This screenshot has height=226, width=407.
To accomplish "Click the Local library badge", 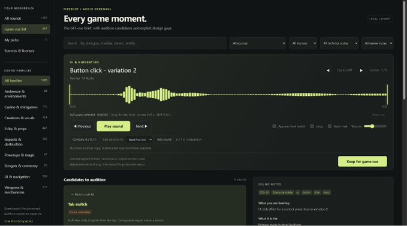I will click(380, 19).
